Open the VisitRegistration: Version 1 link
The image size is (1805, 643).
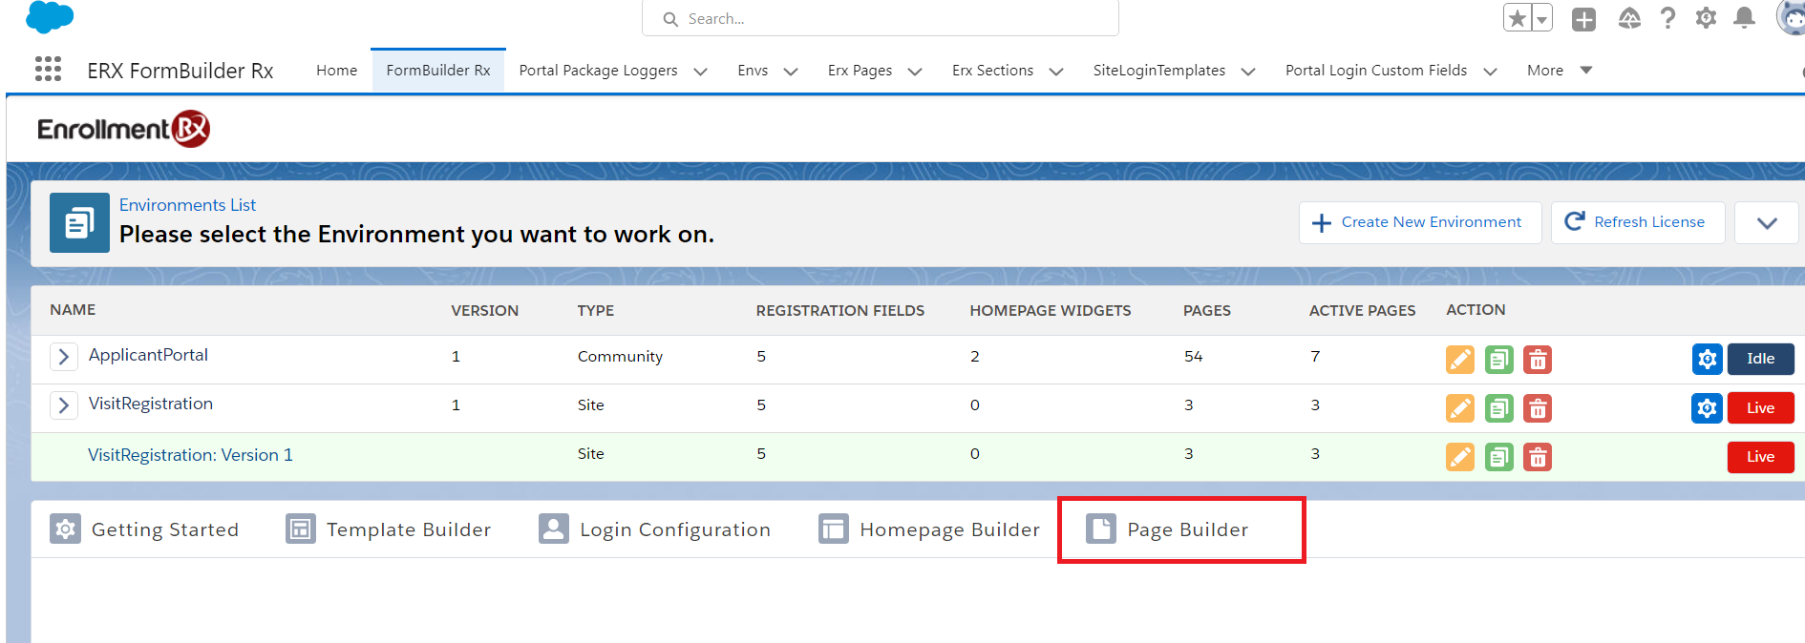click(190, 455)
